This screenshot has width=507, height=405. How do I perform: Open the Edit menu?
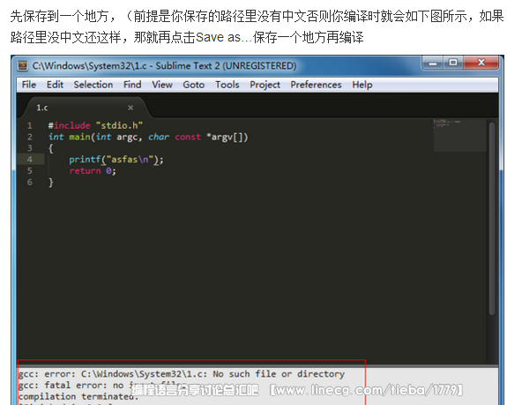tap(55, 85)
